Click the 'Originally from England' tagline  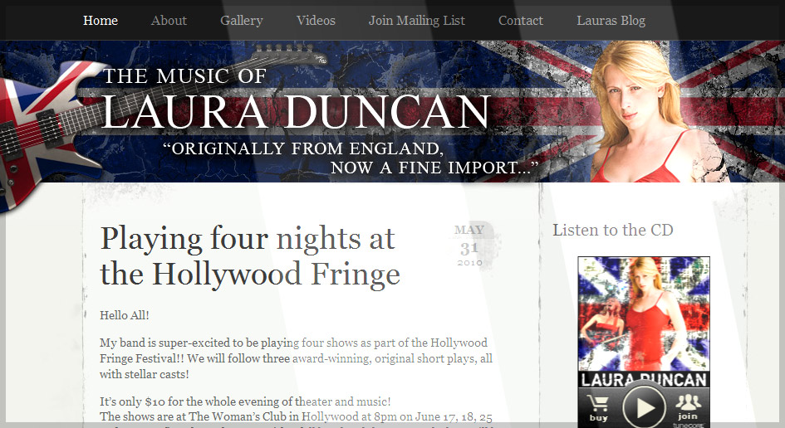351,158
